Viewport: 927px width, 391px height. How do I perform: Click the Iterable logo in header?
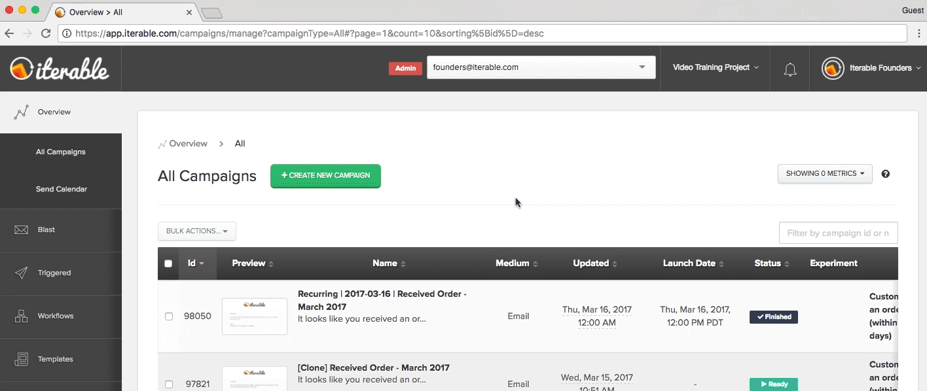60,68
